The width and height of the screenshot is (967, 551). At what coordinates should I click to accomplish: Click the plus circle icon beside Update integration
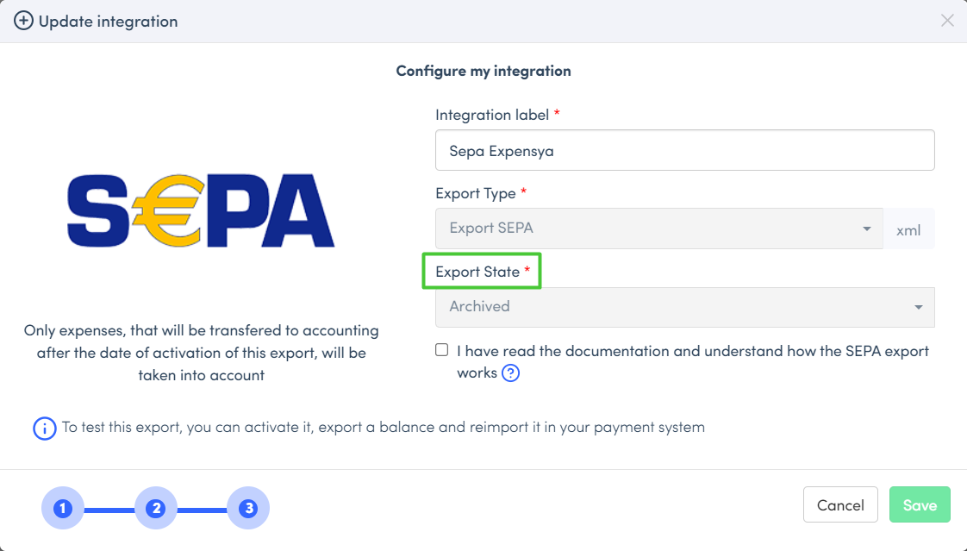(23, 22)
